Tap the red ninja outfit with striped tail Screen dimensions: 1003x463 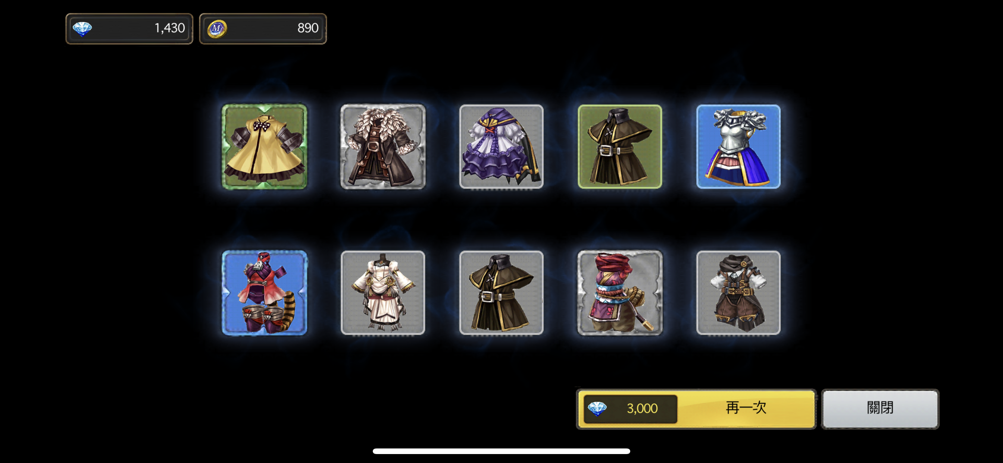click(x=265, y=293)
